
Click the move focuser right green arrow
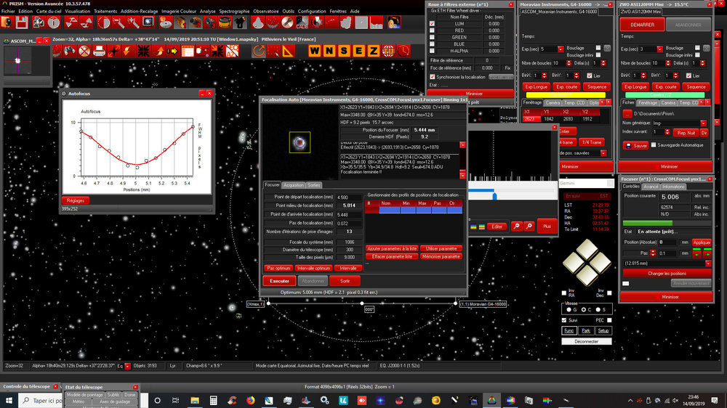pyautogui.click(x=707, y=253)
